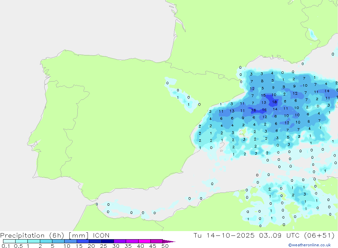Viewport: 338px width, 248px height.
Task: Click the 'Precipitation (6h) [mm] ICON' title
Action: 55,235
